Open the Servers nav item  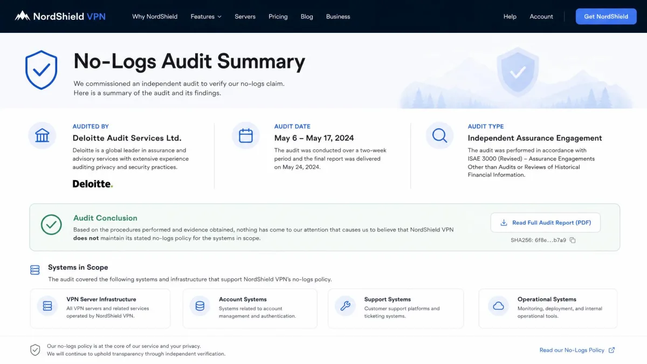(245, 17)
